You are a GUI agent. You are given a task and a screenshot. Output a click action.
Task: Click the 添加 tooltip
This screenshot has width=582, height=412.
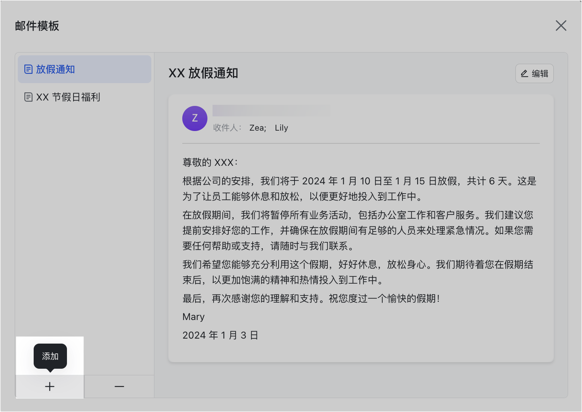(x=50, y=356)
